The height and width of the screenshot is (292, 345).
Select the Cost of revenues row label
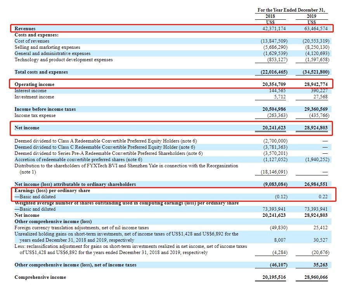(x=32, y=41)
